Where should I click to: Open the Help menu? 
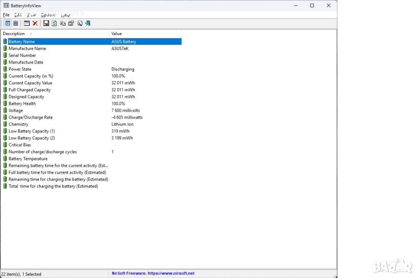click(x=66, y=15)
